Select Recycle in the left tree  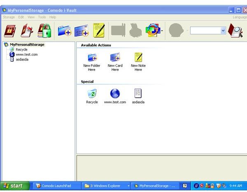pos(21,49)
